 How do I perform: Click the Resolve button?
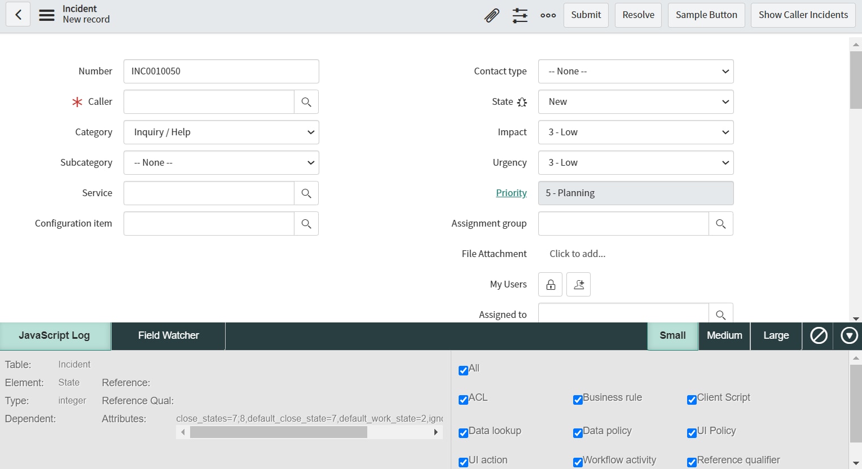tap(639, 15)
